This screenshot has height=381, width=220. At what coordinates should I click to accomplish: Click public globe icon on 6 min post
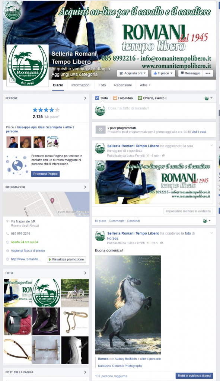(163, 156)
